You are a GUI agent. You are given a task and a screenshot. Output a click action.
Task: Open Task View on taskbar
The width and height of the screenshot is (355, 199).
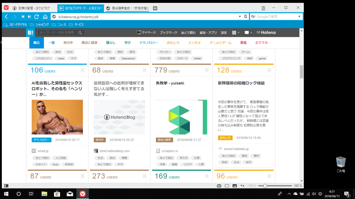[x=31, y=194]
